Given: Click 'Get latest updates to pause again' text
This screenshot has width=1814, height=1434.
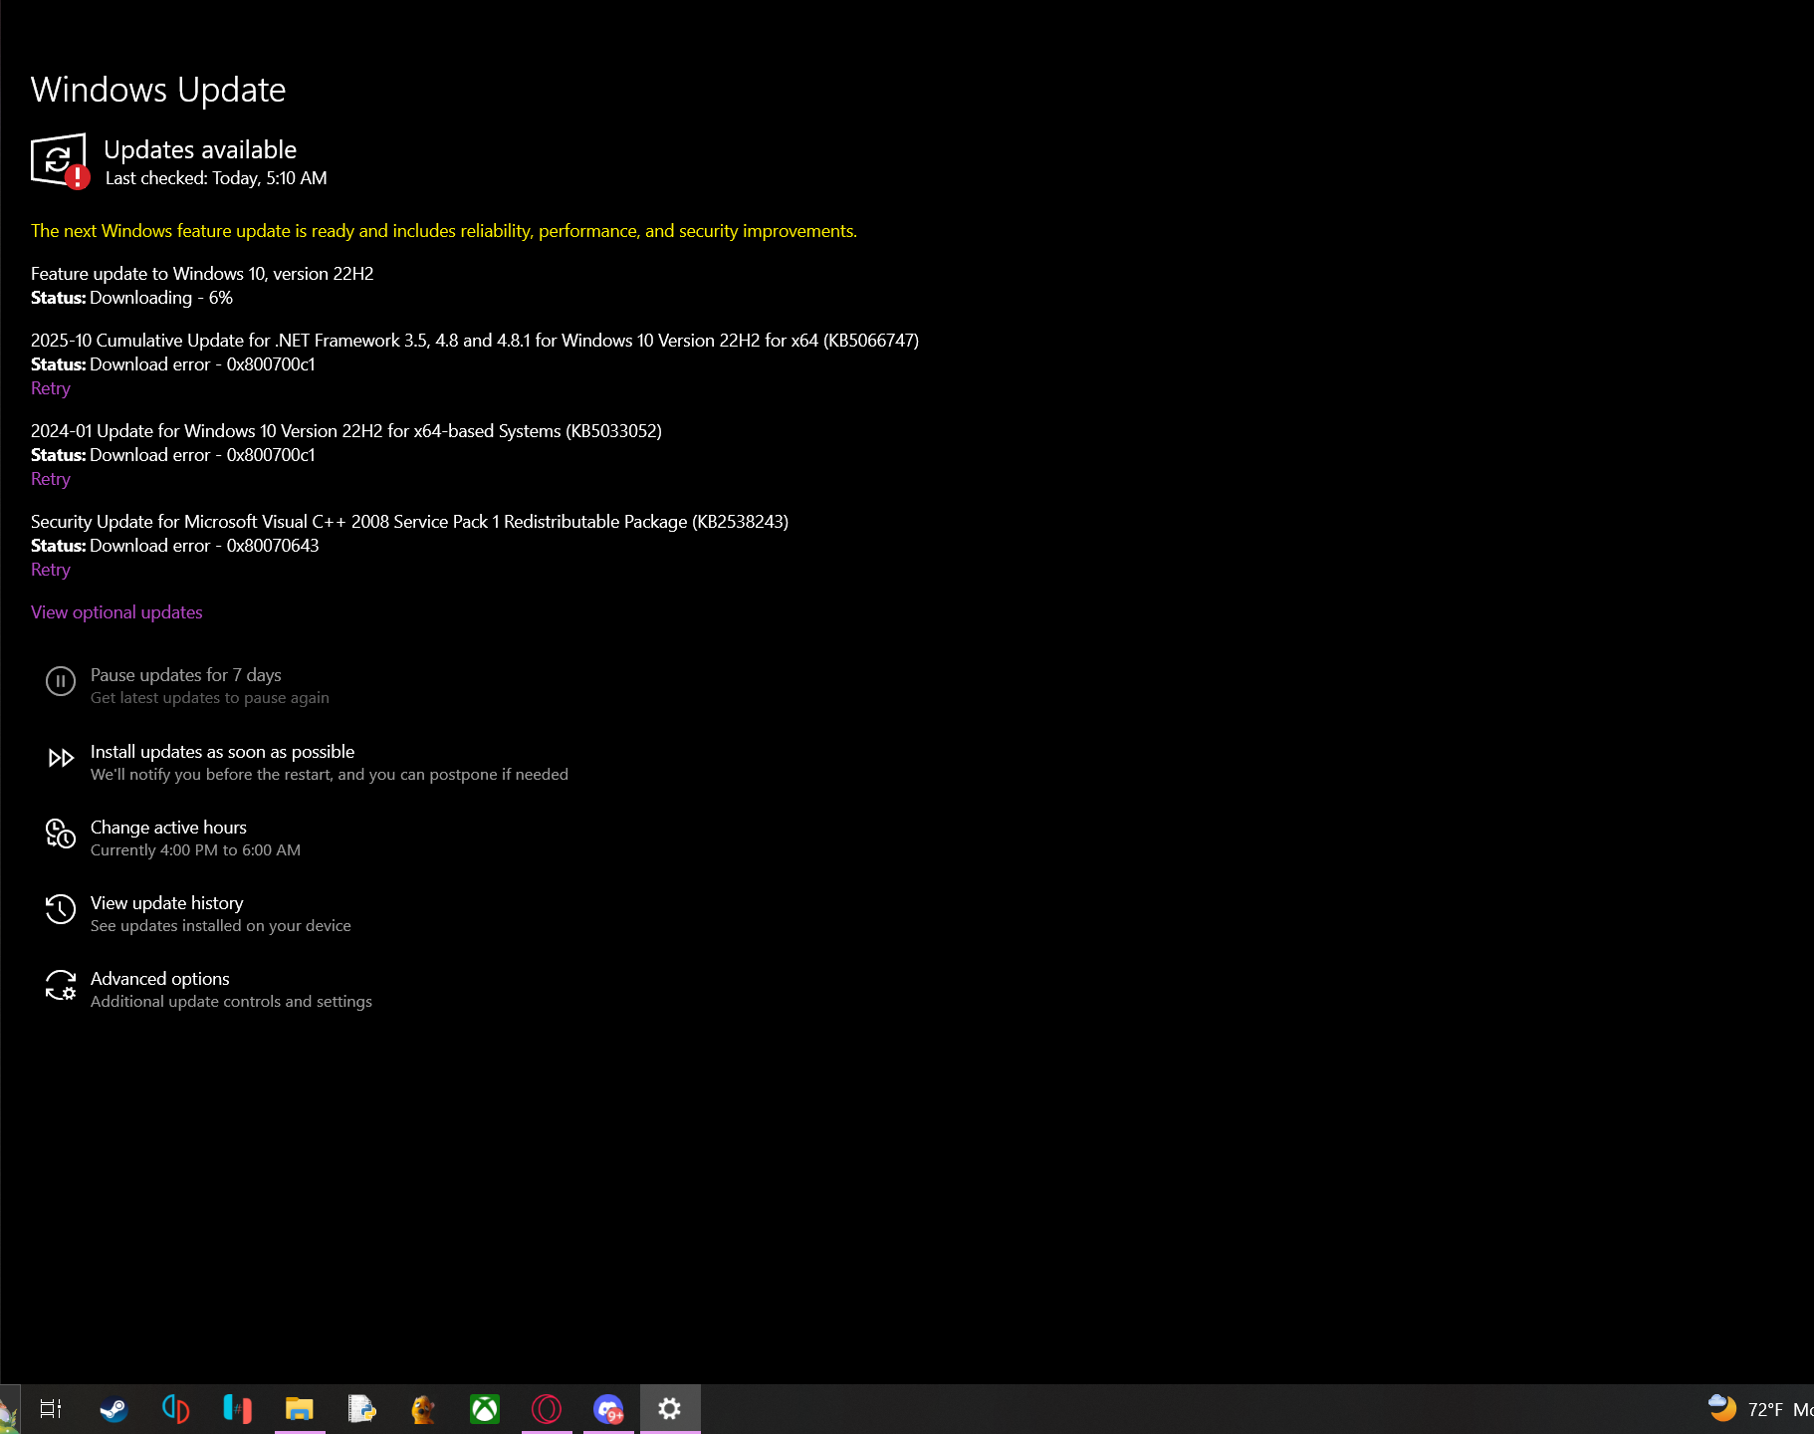Looking at the screenshot, I should point(210,698).
